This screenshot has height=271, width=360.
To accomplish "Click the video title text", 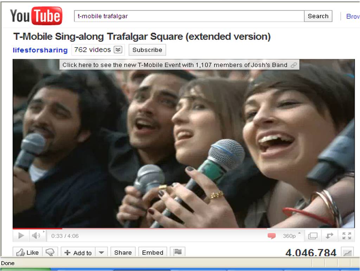I will (x=142, y=37).
